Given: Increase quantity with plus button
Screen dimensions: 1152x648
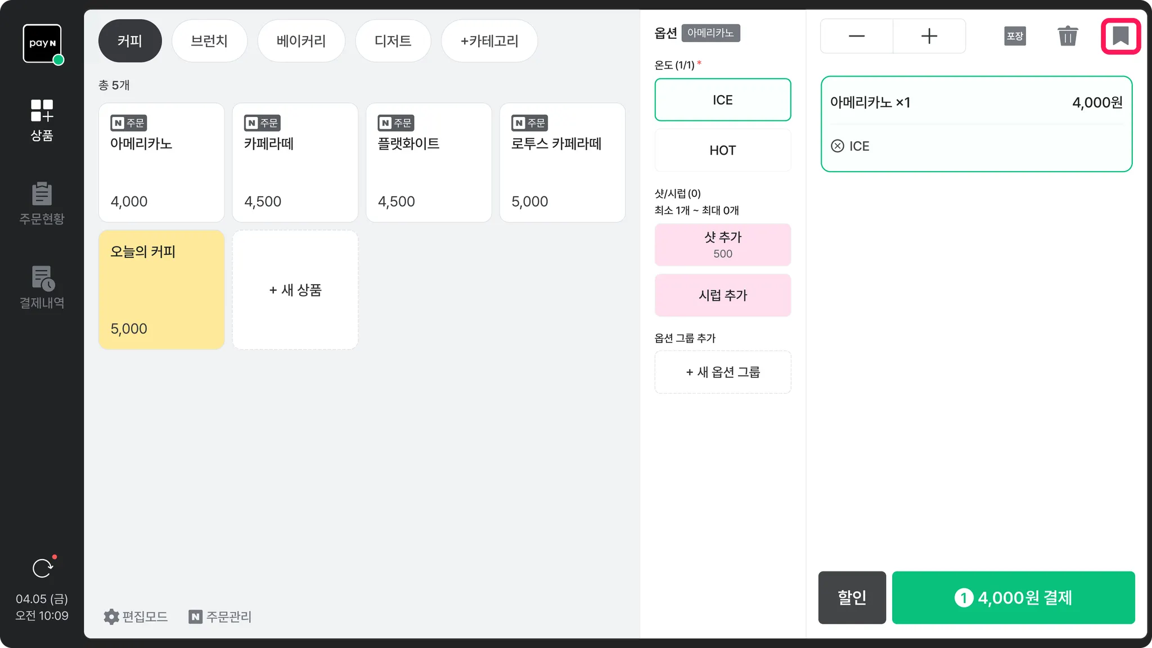Looking at the screenshot, I should pos(929,36).
